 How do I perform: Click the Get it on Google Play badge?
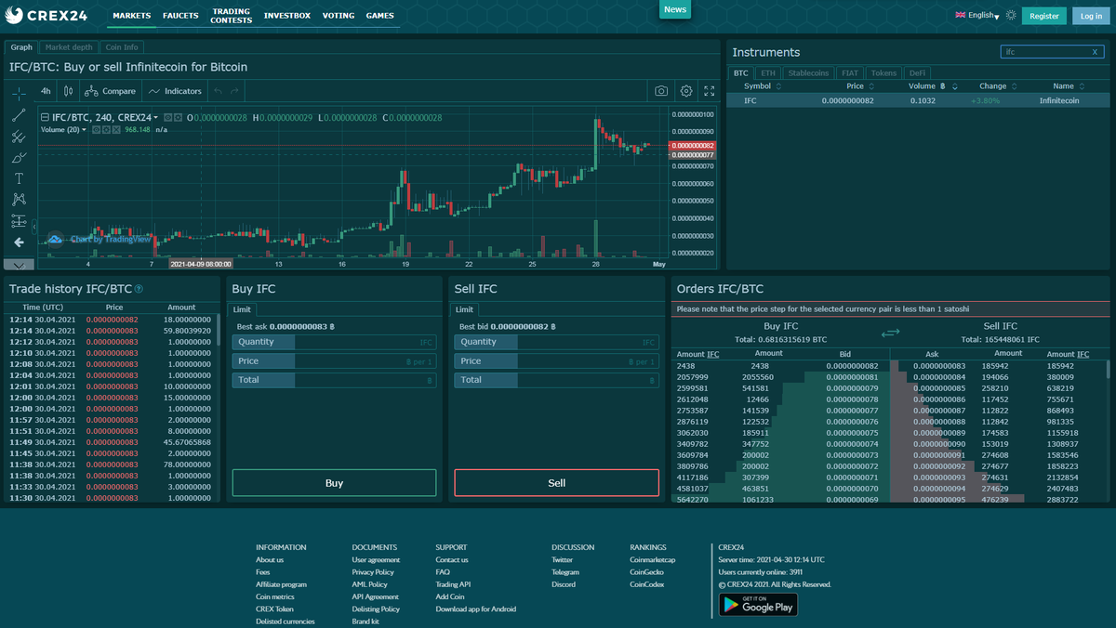(758, 605)
